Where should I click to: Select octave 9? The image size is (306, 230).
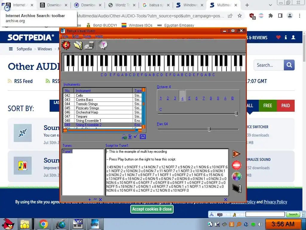click(218, 98)
